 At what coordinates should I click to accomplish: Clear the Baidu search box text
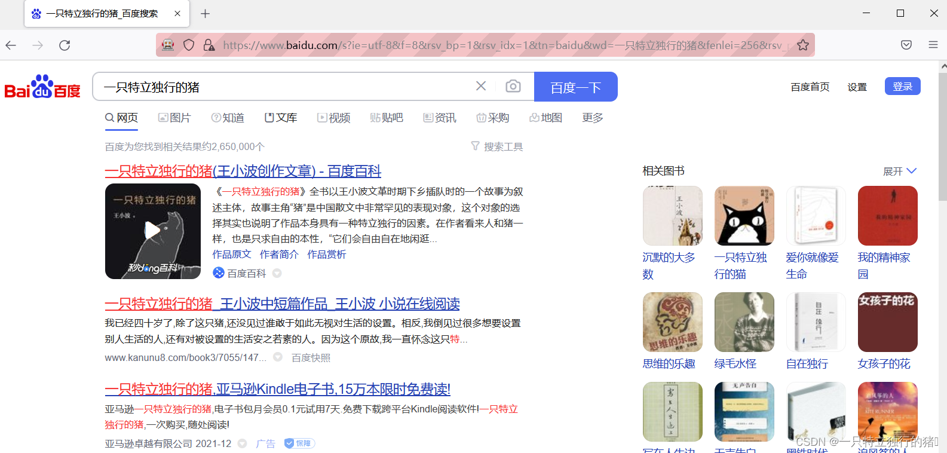pos(481,86)
